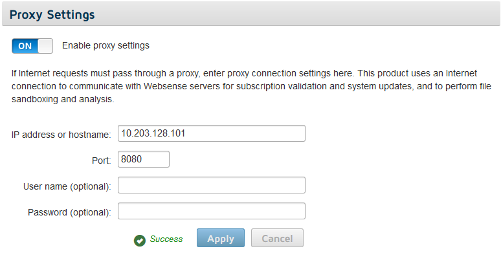
Task: Click the Cancel button
Action: click(277, 238)
